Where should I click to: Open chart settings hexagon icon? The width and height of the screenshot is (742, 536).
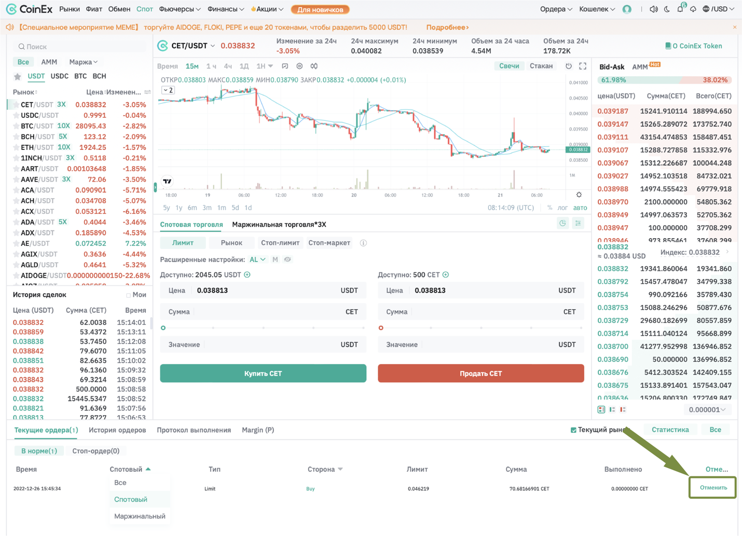pyautogui.click(x=299, y=66)
